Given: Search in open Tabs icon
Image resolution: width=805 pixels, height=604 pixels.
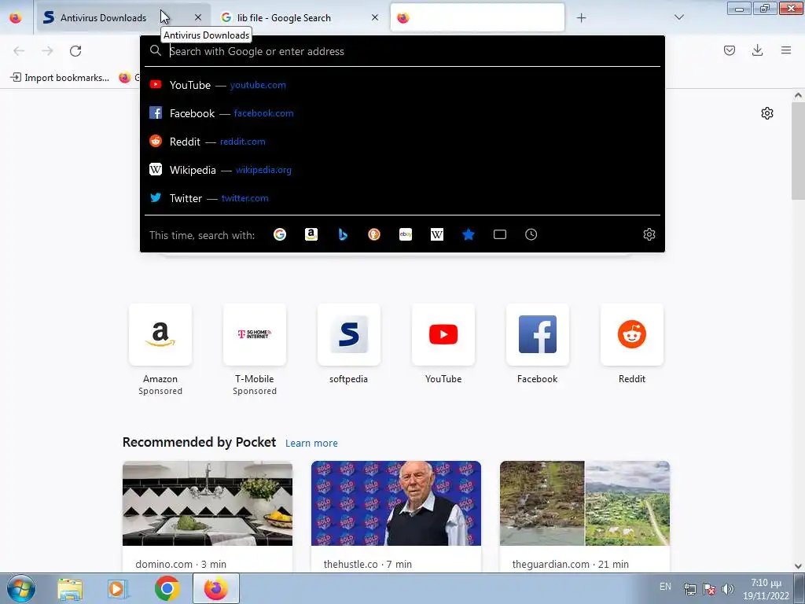Looking at the screenshot, I should 499,234.
